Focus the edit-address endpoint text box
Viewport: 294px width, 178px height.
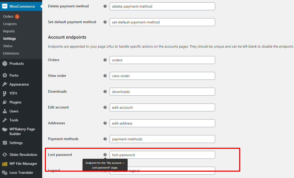pos(162,123)
